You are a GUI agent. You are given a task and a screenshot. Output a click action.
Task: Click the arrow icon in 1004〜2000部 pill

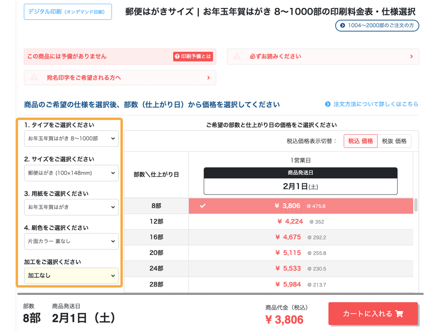click(x=342, y=26)
